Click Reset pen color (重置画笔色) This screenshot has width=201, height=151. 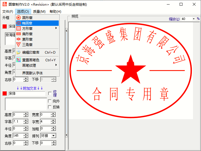[x=37, y=60]
